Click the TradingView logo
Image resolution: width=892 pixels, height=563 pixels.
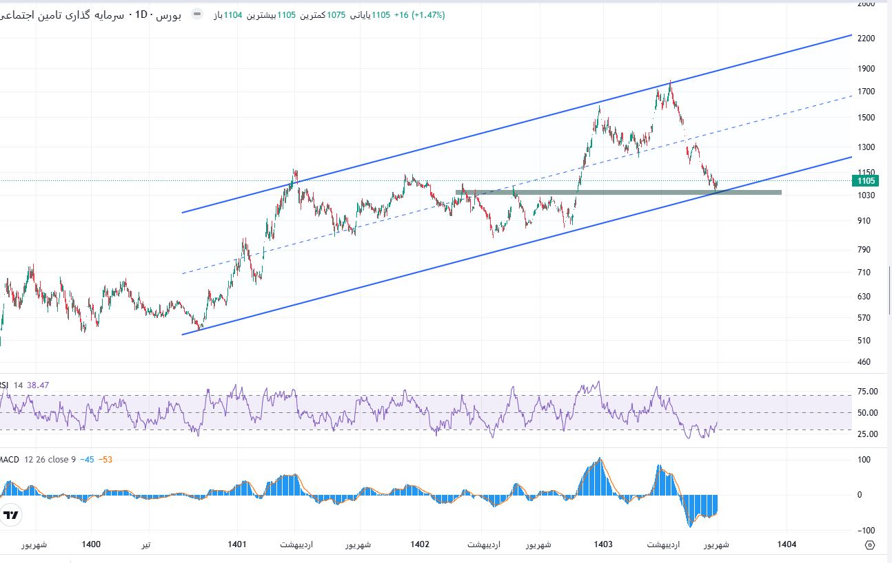click(11, 515)
